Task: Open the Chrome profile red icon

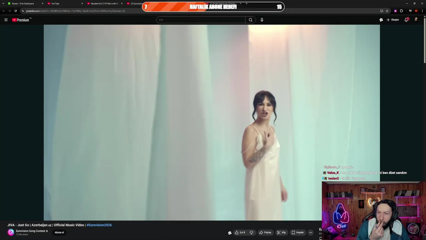Action: pos(416,11)
